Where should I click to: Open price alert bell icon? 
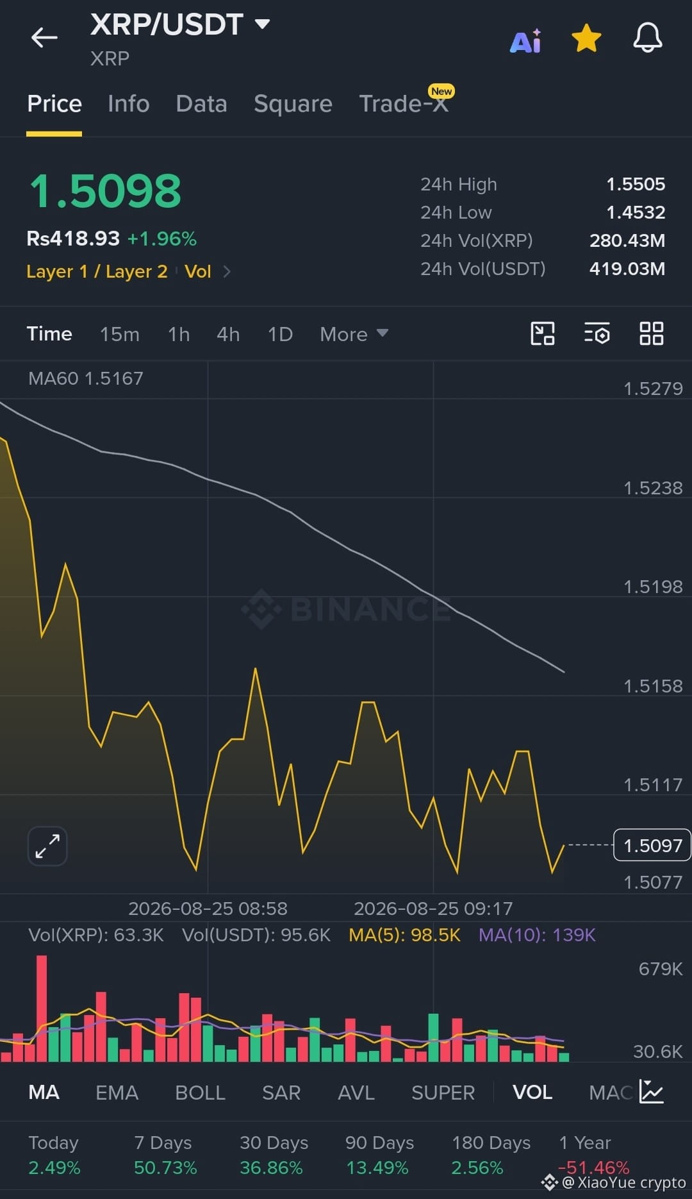point(648,38)
